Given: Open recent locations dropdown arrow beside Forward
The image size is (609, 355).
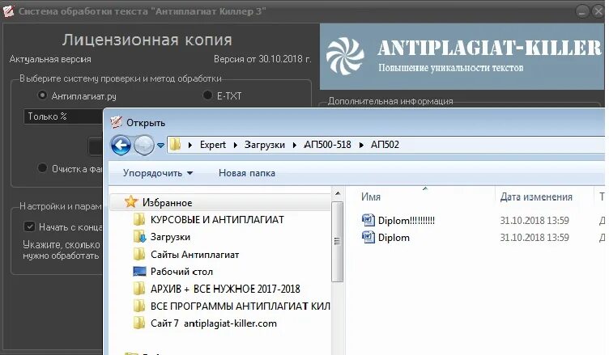Looking at the screenshot, I should [x=160, y=146].
